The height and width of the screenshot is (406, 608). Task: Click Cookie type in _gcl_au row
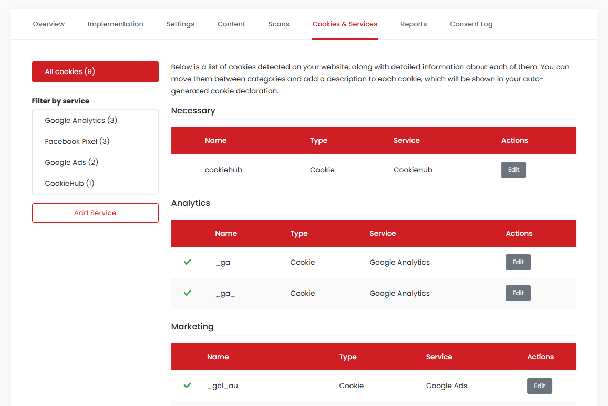352,386
